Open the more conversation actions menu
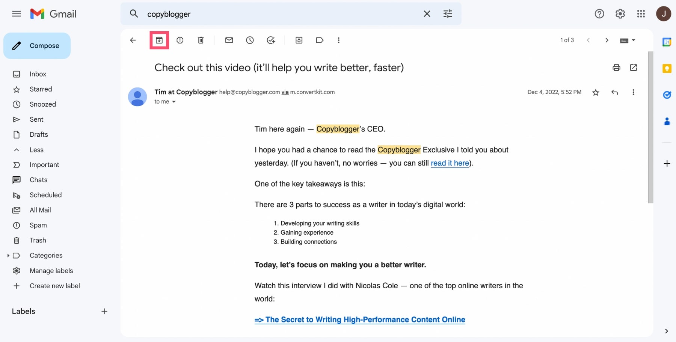The height and width of the screenshot is (342, 676). [x=339, y=40]
